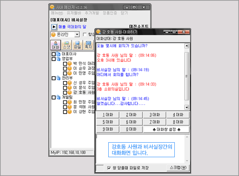Tick the checkbox for 박 민식 대리
239x176 pixels.
[x=65, y=64]
